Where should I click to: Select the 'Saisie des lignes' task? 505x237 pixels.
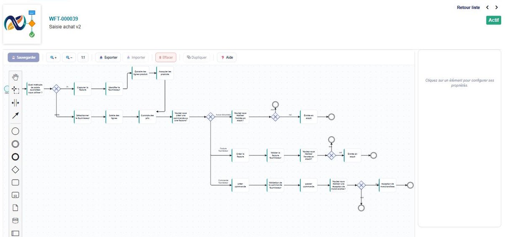[x=114, y=117]
